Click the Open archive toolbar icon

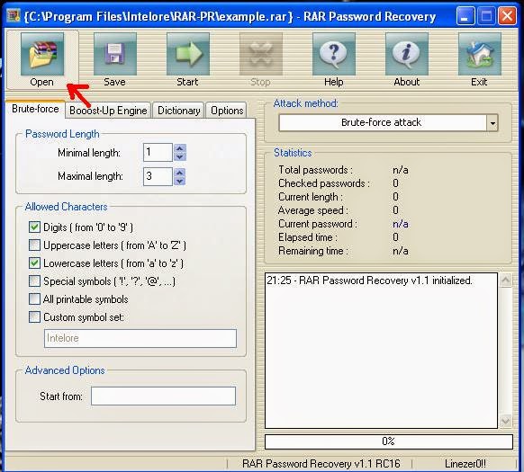(42, 54)
